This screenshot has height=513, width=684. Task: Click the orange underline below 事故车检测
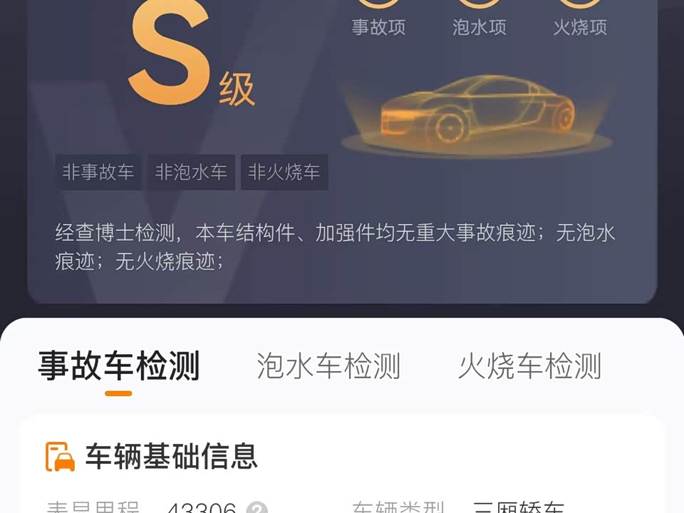coord(119,393)
